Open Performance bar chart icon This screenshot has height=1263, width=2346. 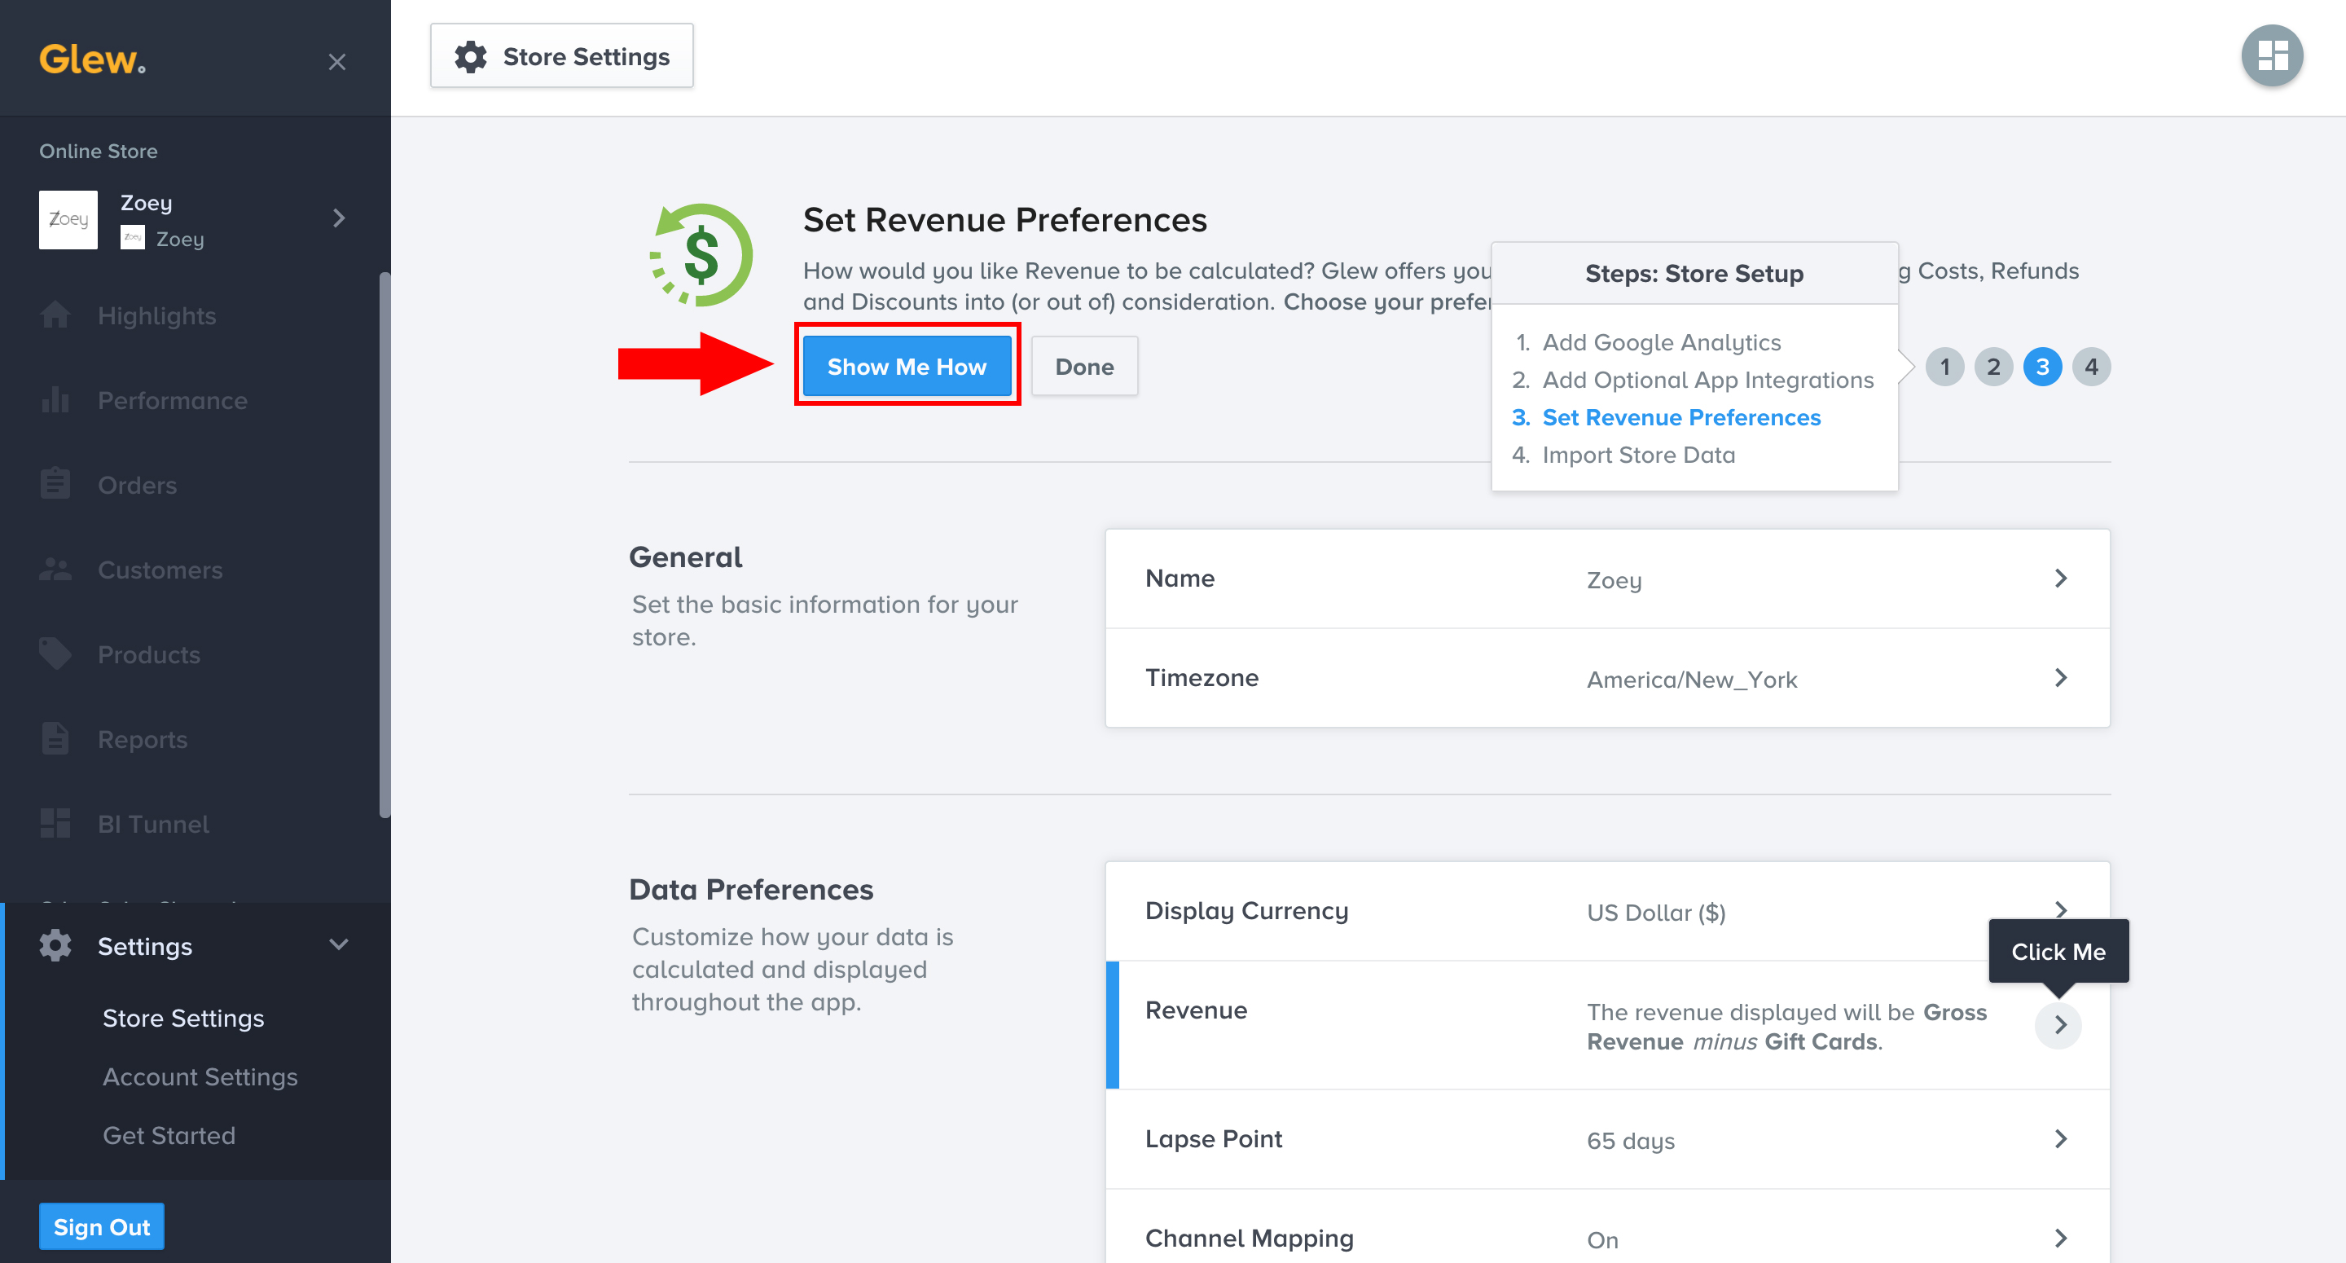[55, 400]
